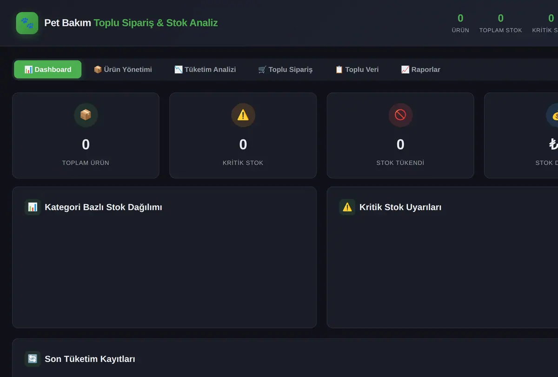Viewport: 558px width, 377px height.
Task: Click the green paw logo icon
Action: (x=27, y=23)
